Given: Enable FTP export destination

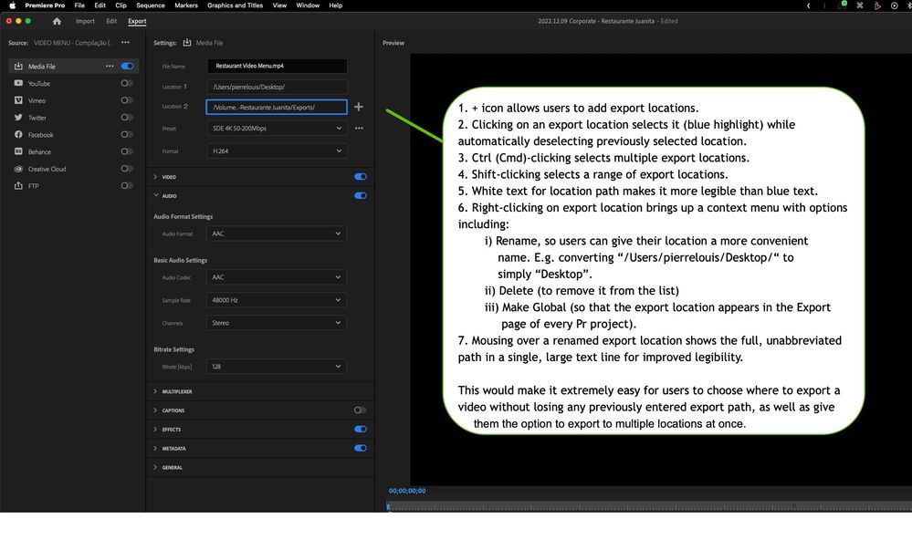Looking at the screenshot, I should point(127,185).
